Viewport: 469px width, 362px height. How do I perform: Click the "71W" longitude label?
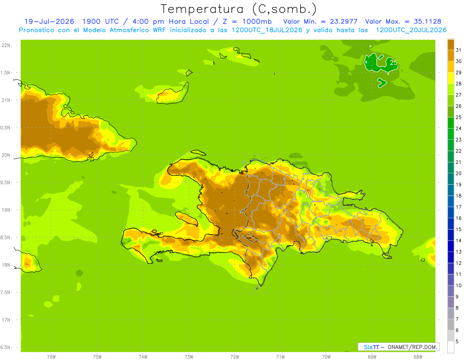[x=280, y=357]
